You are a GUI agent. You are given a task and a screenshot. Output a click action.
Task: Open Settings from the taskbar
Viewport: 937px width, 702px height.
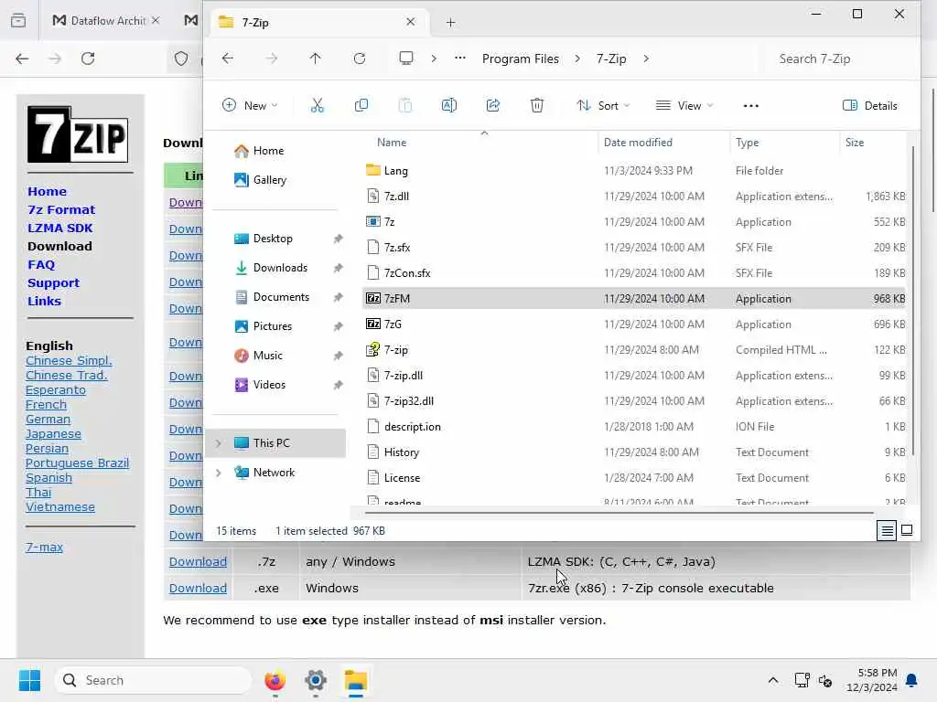316,680
